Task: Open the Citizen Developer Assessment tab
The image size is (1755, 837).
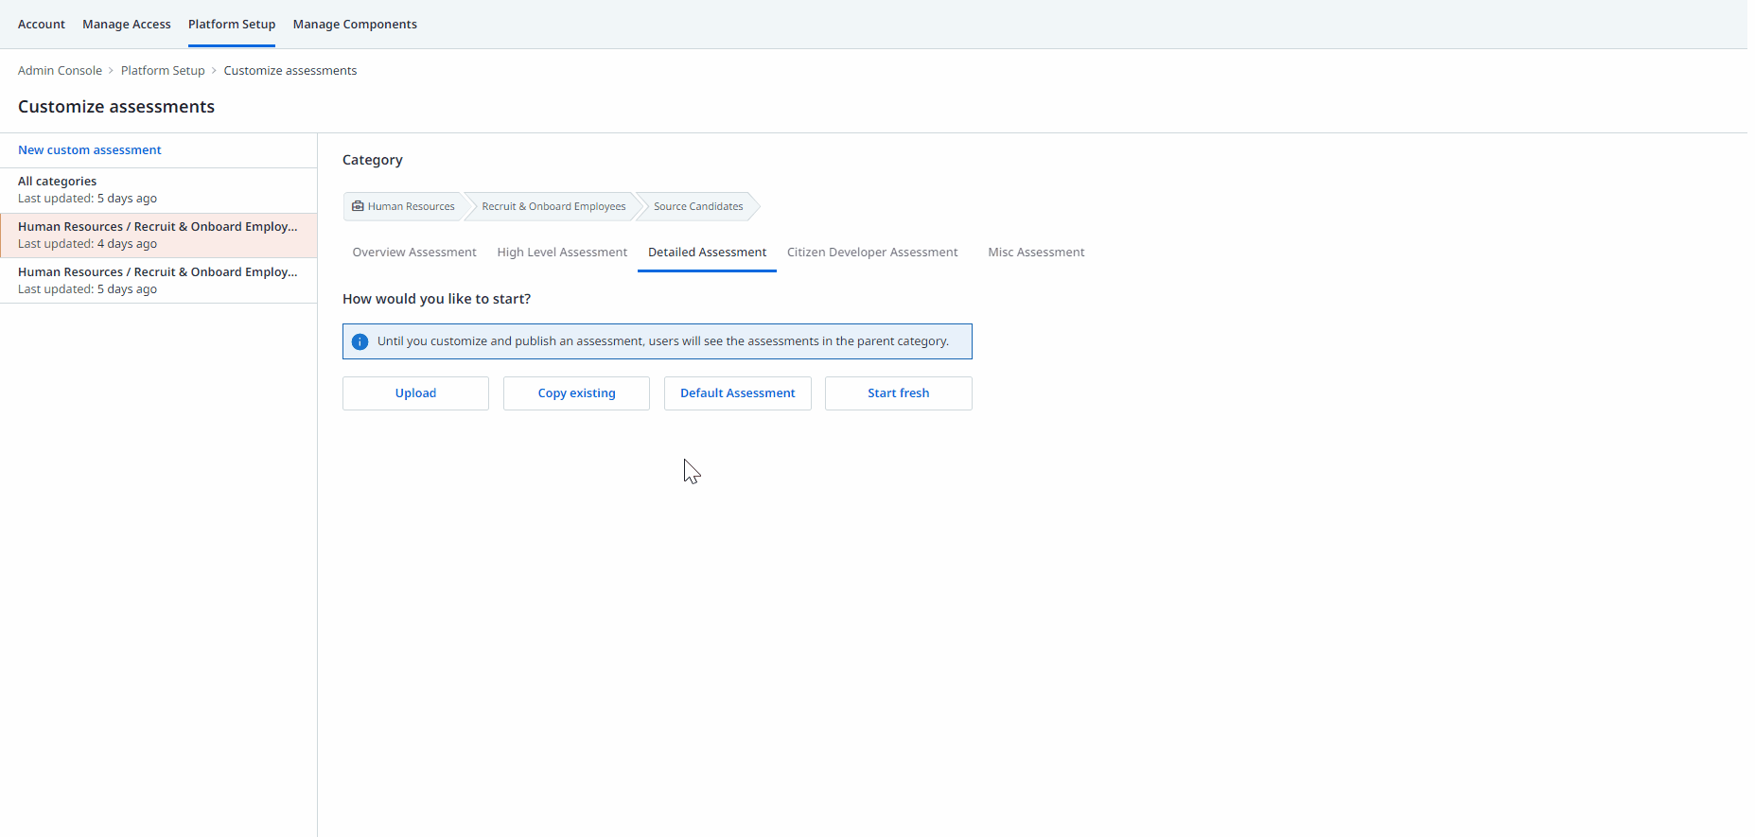Action: click(x=872, y=253)
